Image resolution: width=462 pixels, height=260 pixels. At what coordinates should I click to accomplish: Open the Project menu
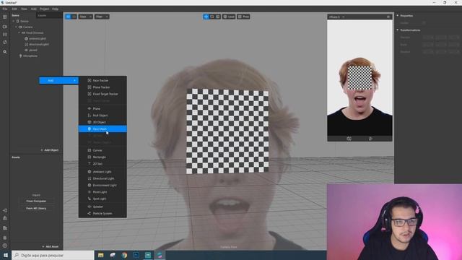(45, 9)
